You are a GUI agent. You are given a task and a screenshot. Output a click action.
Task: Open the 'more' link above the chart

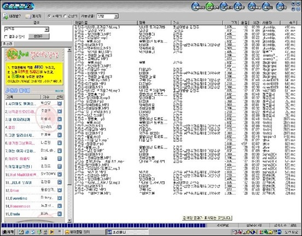pyautogui.click(x=59, y=91)
